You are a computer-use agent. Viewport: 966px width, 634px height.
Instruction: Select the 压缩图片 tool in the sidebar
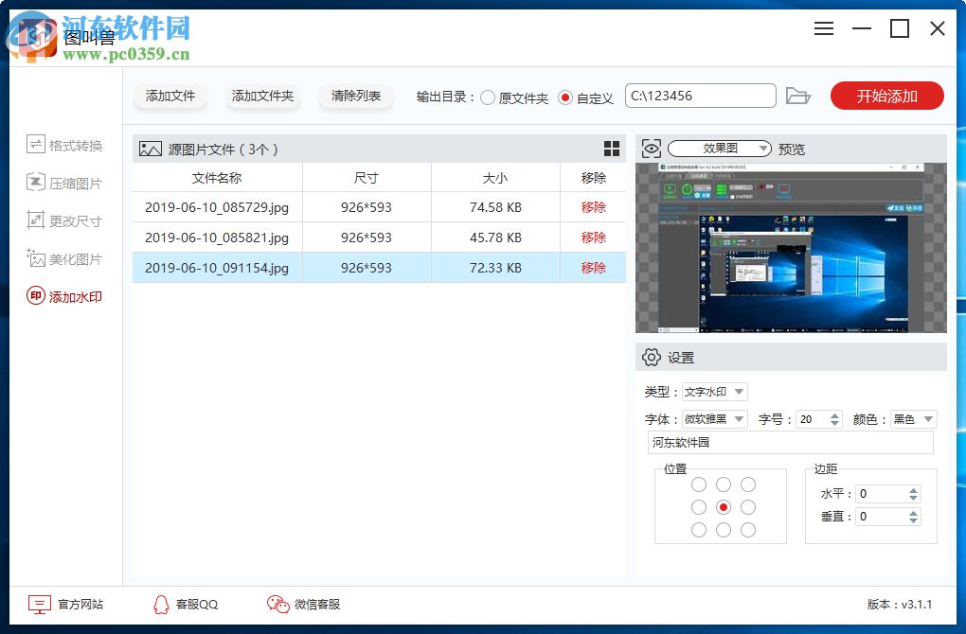coord(66,182)
